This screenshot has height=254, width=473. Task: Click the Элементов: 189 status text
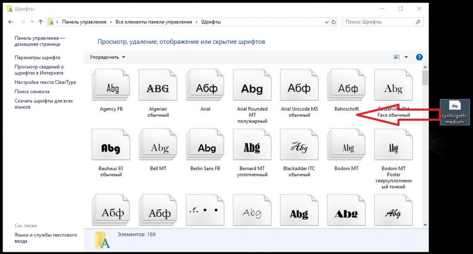pos(137,235)
